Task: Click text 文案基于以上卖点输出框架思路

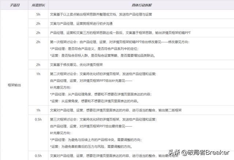Action: point(101,14)
